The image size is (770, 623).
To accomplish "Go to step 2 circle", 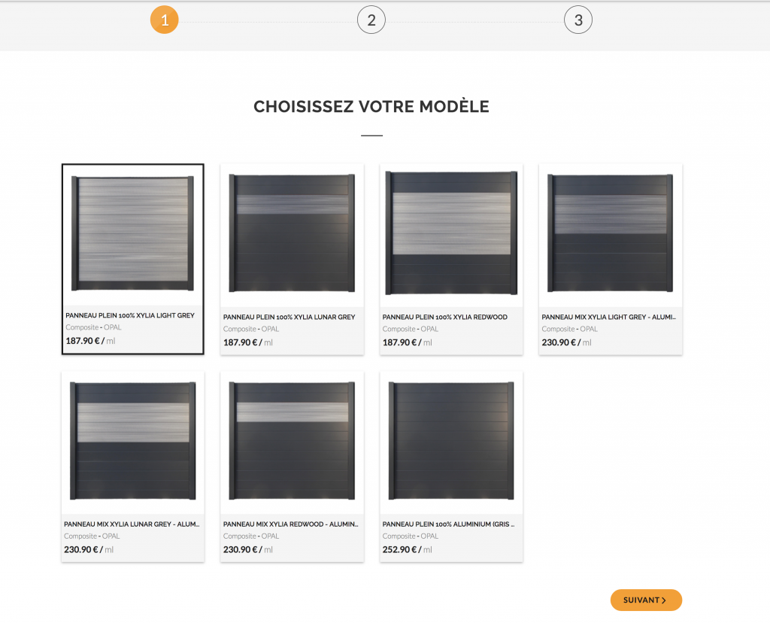I will tap(371, 20).
